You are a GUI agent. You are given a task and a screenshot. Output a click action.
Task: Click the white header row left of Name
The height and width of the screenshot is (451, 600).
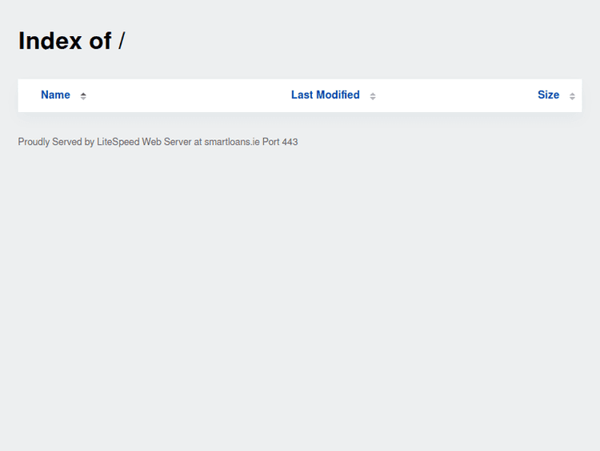[29, 95]
